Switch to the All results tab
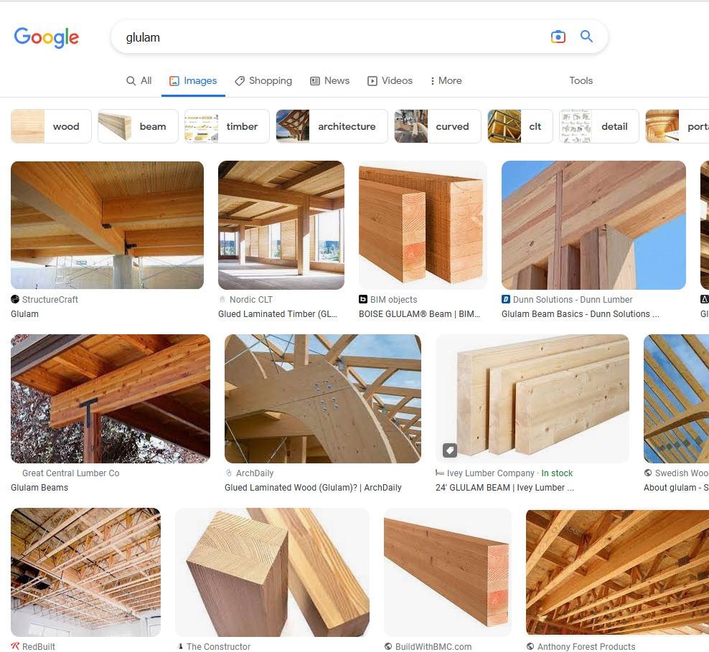709x652 pixels. [138, 80]
